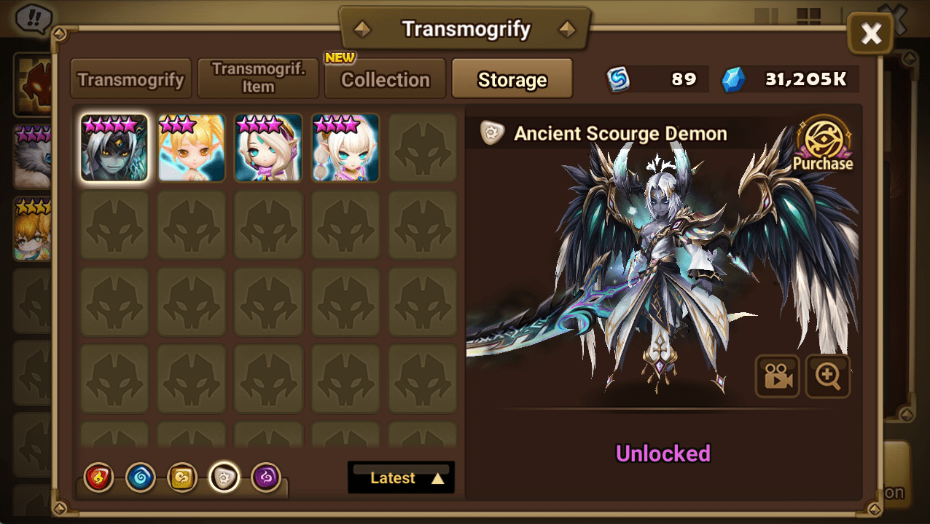Go to the Transmogrify tab

131,79
